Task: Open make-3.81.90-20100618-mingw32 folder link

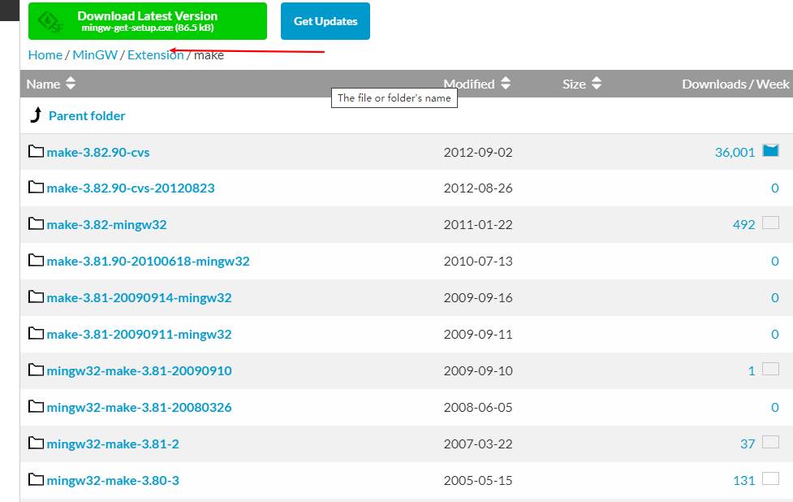Action: 149,261
